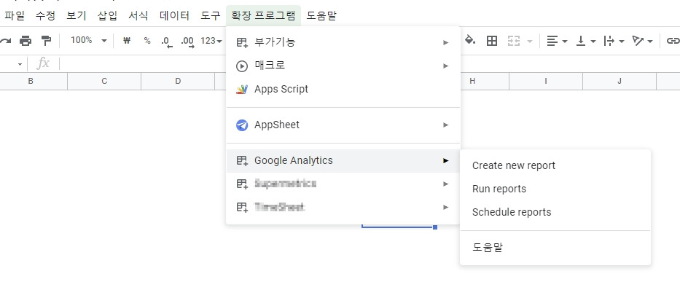Image resolution: width=680 pixels, height=306 pixels.
Task: Click the vertical align icon
Action: tap(581, 41)
